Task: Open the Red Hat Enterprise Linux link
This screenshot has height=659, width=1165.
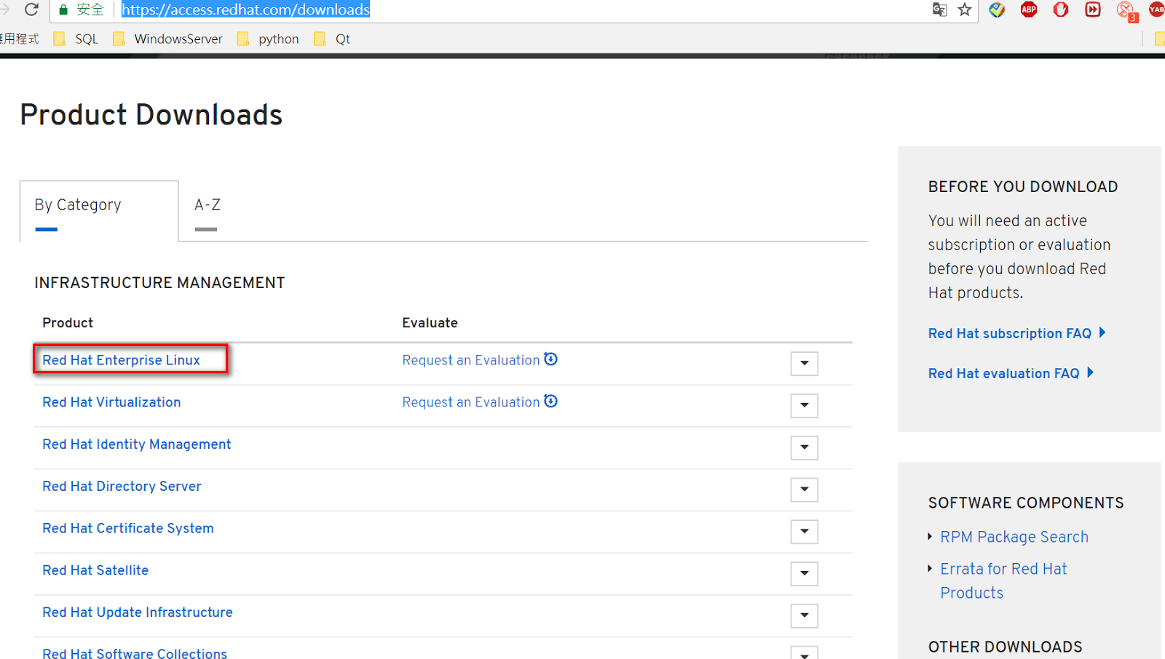Action: point(121,360)
